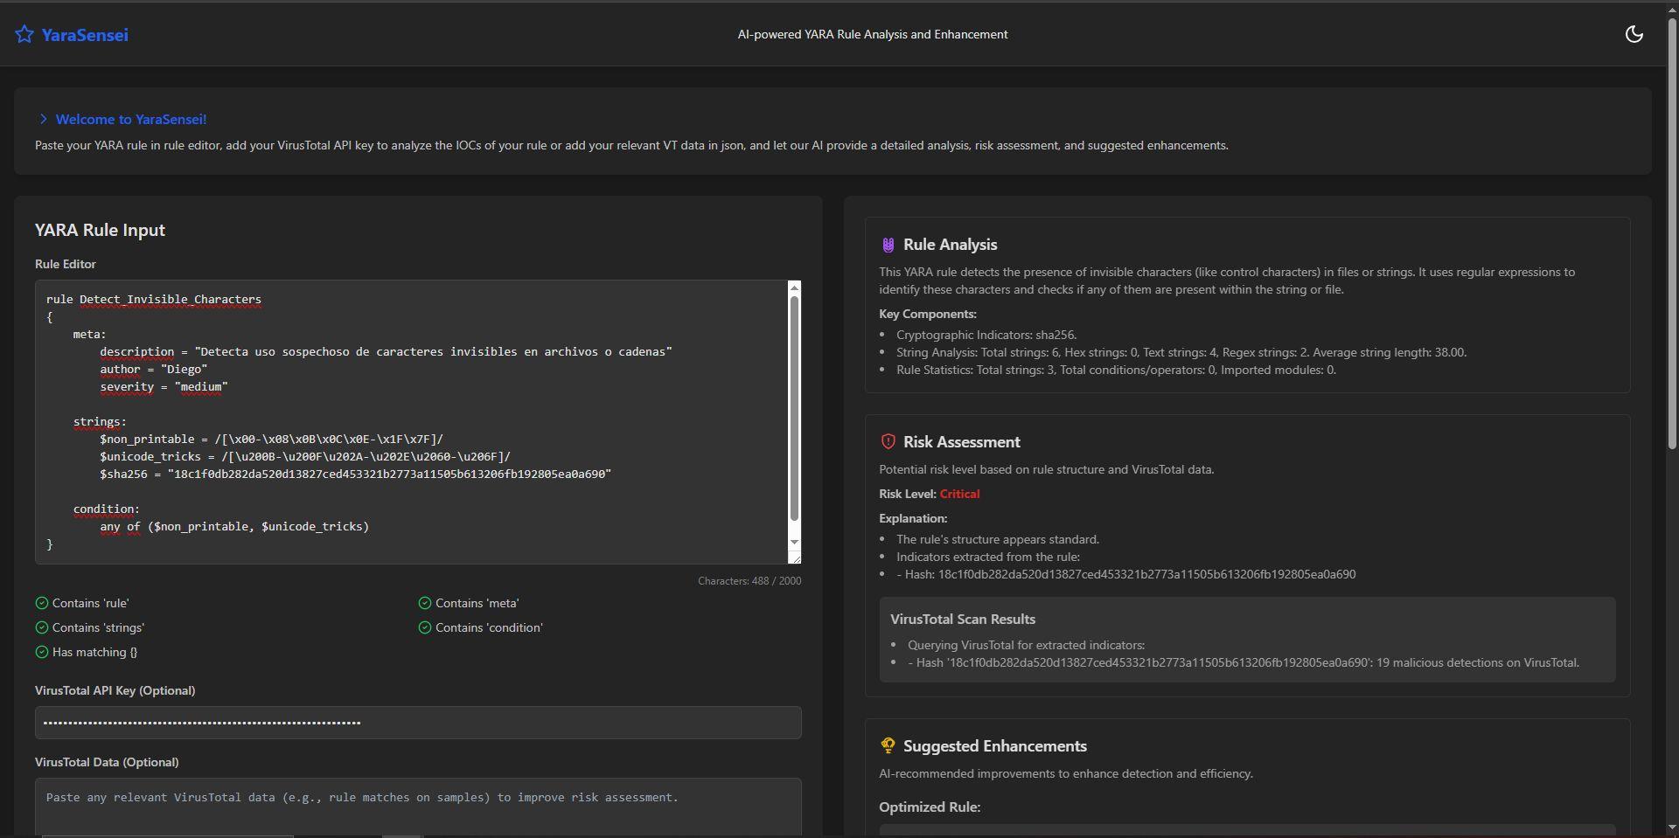The image size is (1679, 838).
Task: Click the Rule Editor scrollbar up arrow
Action: tap(794, 287)
